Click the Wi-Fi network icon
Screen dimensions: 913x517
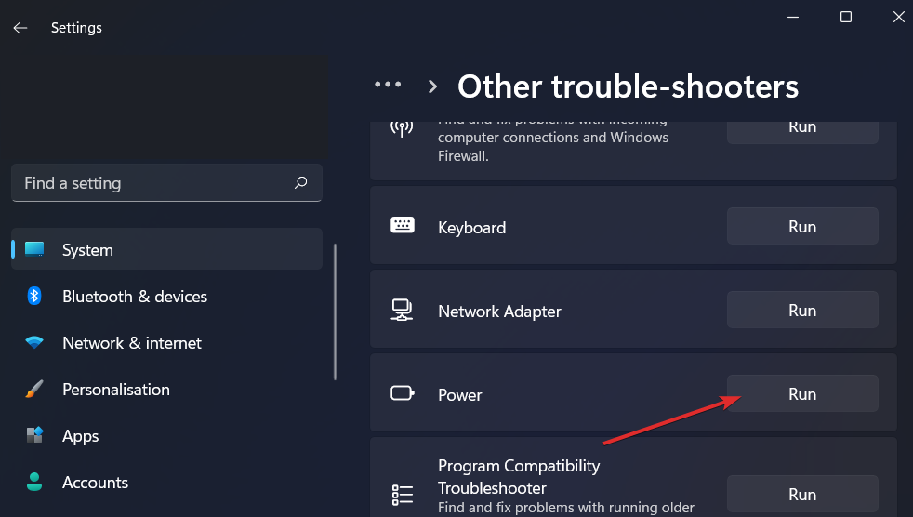34,342
